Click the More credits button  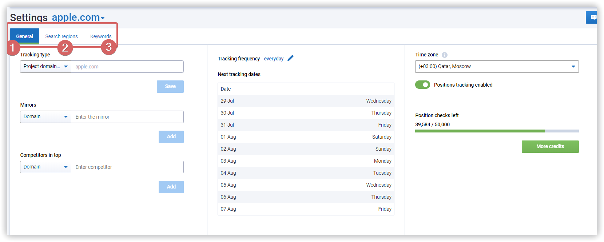point(550,147)
